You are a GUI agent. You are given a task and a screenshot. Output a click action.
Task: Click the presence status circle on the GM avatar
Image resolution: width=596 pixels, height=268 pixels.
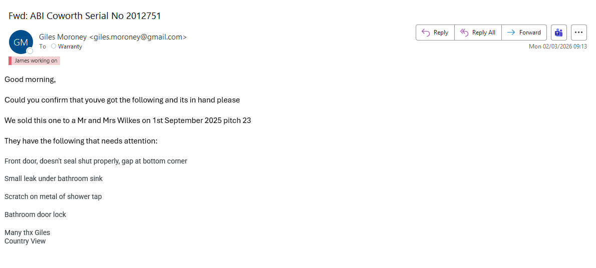point(30,51)
